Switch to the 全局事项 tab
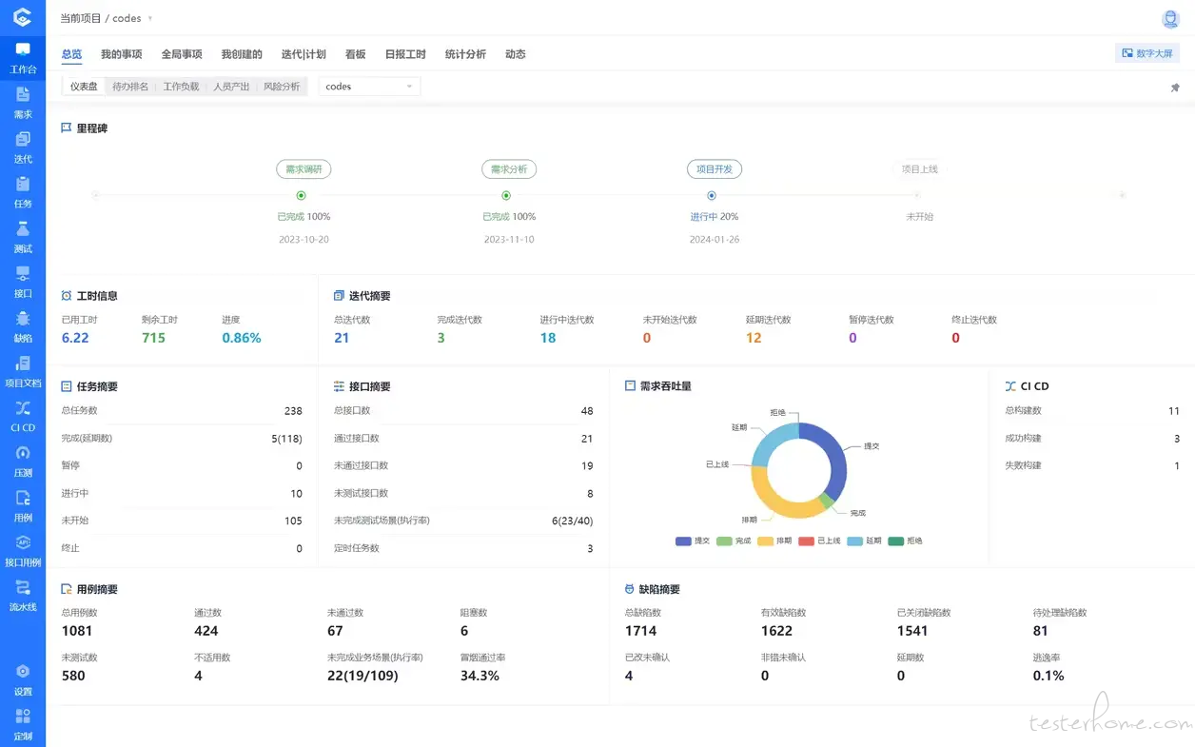The height and width of the screenshot is (747, 1195). pos(182,54)
